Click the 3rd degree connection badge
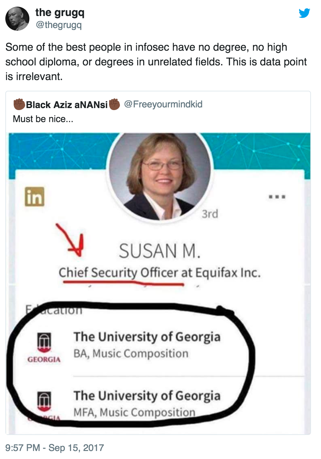The image size is (321, 459). pos(210,214)
